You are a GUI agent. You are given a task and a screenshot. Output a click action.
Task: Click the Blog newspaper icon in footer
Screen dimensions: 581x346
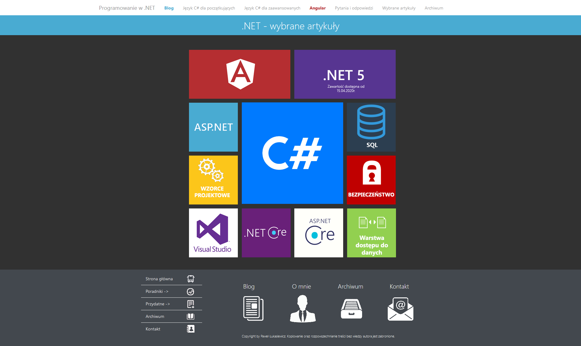(x=253, y=308)
